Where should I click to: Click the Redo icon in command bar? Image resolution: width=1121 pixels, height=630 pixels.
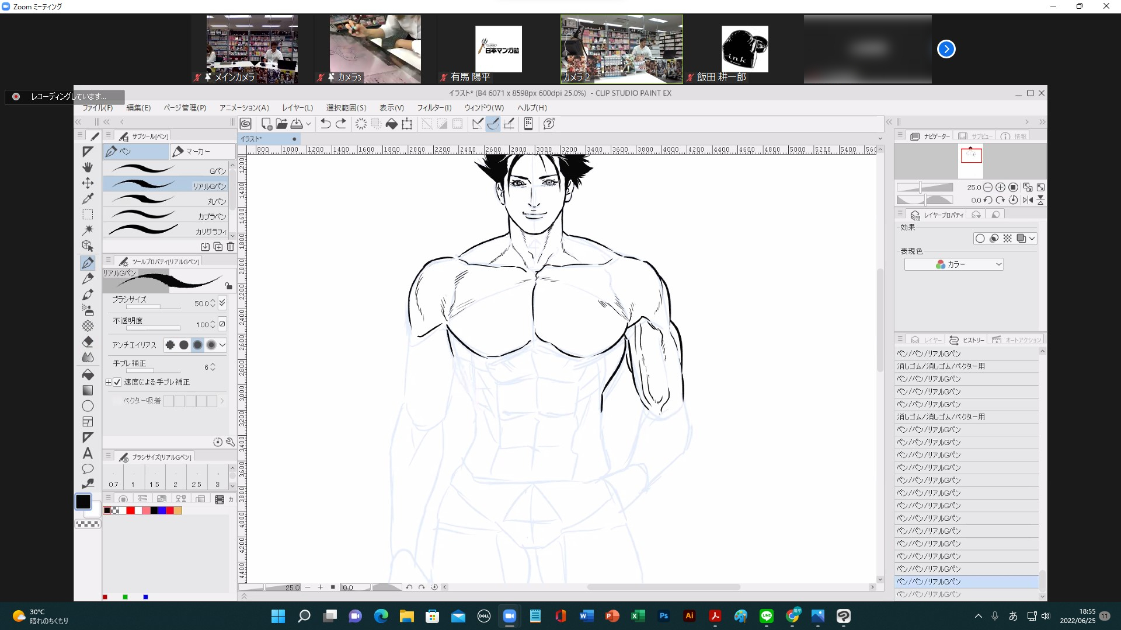click(341, 124)
